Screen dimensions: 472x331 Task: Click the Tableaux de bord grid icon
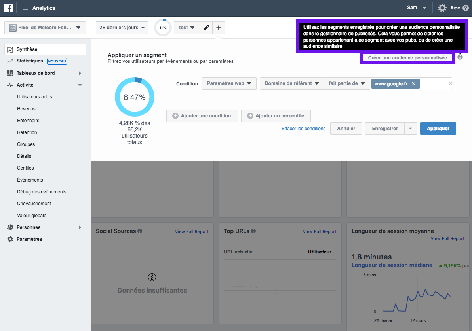(10, 73)
